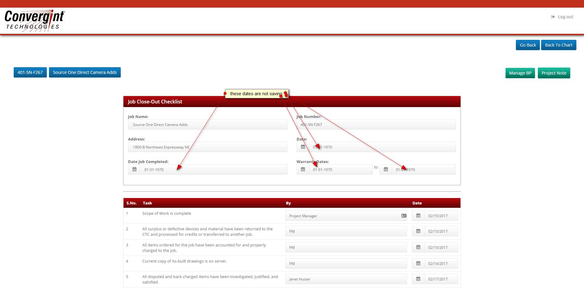
Task: Click task 4 date field showing 02/14/2017
Action: point(441,263)
